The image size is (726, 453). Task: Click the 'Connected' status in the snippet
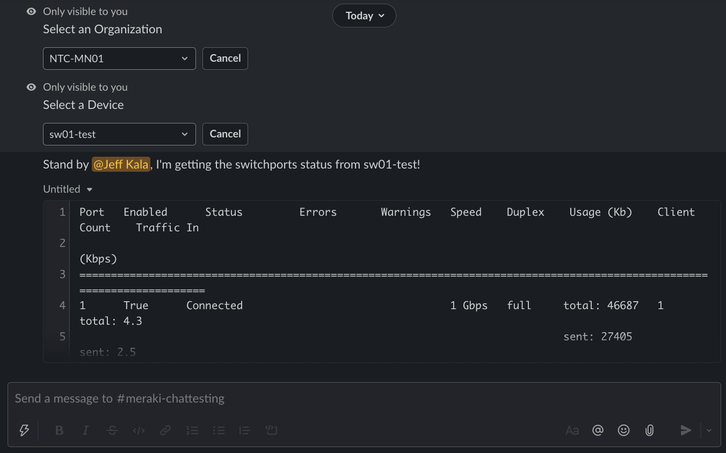tap(214, 305)
